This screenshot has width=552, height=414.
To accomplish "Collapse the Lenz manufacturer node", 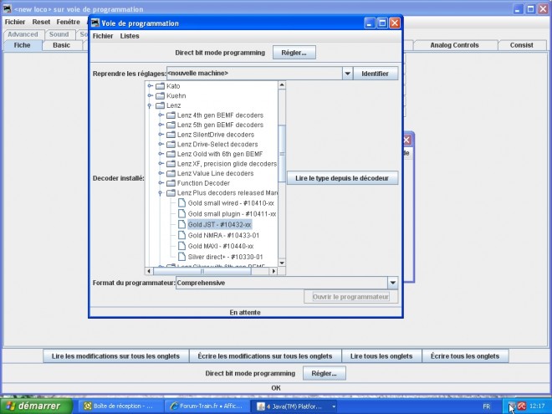I will tap(150, 105).
